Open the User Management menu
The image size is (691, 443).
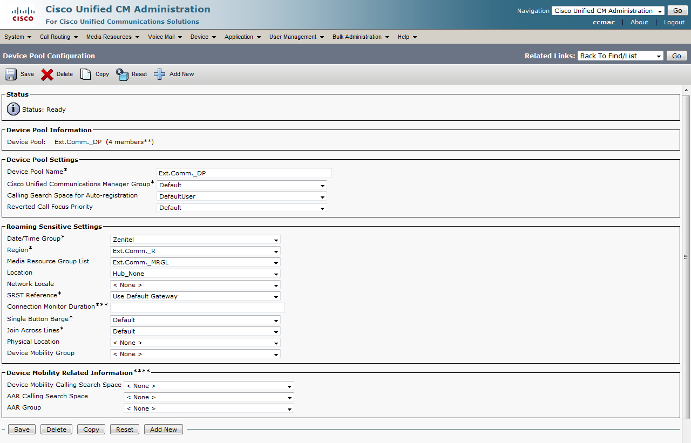pyautogui.click(x=296, y=37)
